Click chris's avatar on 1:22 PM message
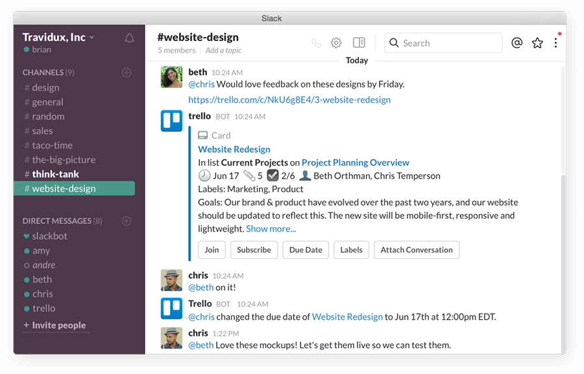This screenshot has height=374, width=584. point(171,338)
